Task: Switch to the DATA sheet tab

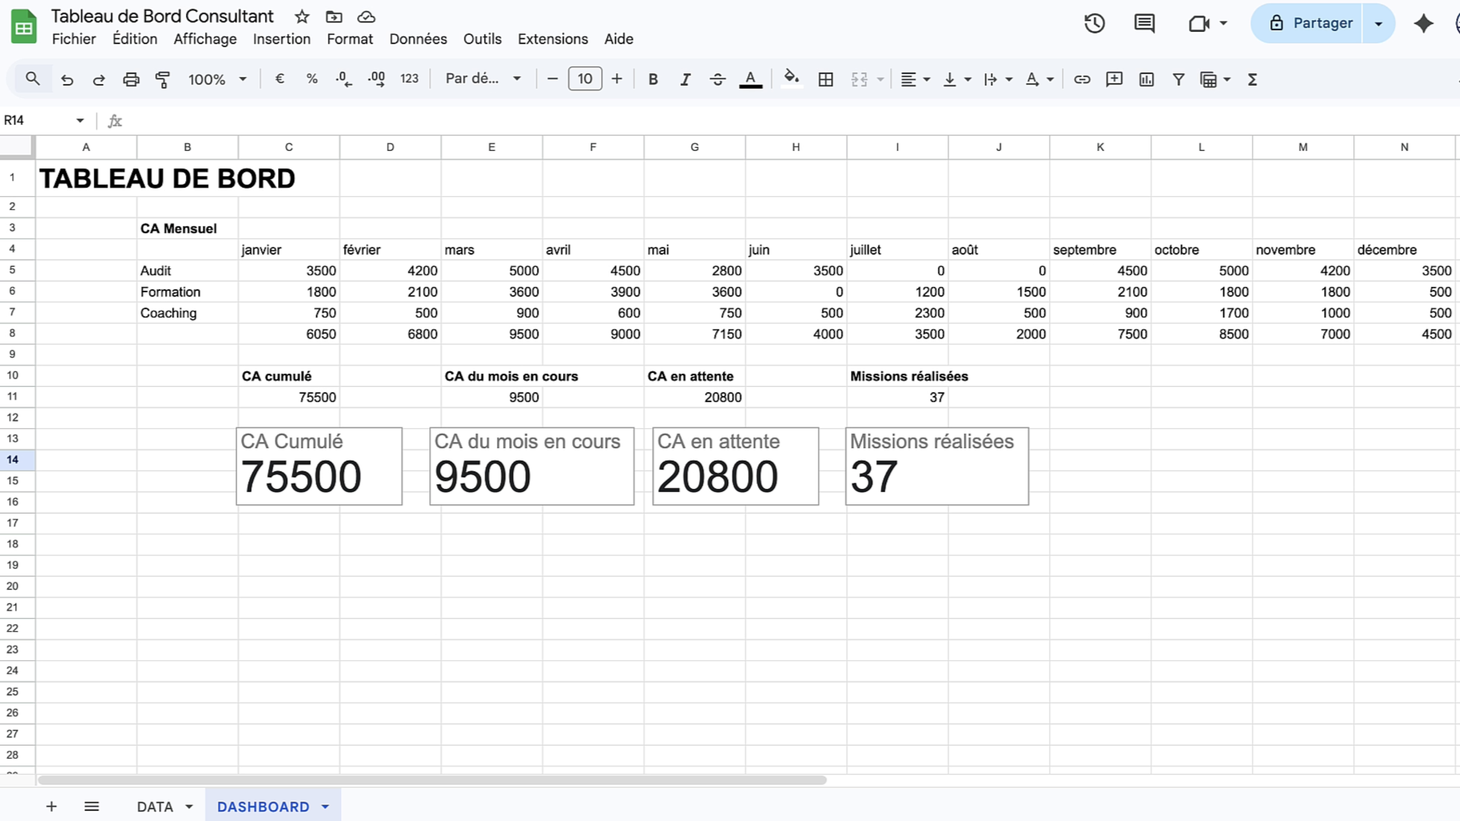Action: point(155,806)
